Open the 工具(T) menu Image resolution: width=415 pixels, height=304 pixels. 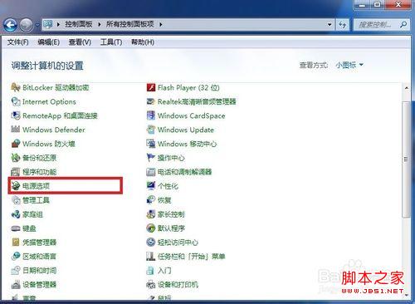[x=111, y=42]
